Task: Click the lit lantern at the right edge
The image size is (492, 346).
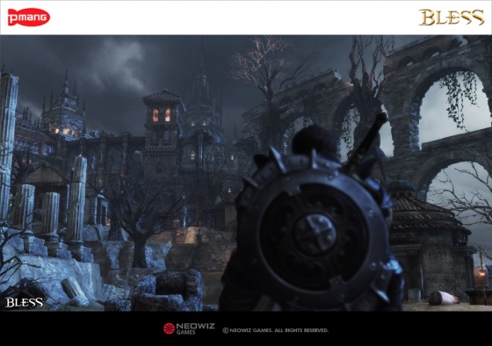Action: click(480, 275)
